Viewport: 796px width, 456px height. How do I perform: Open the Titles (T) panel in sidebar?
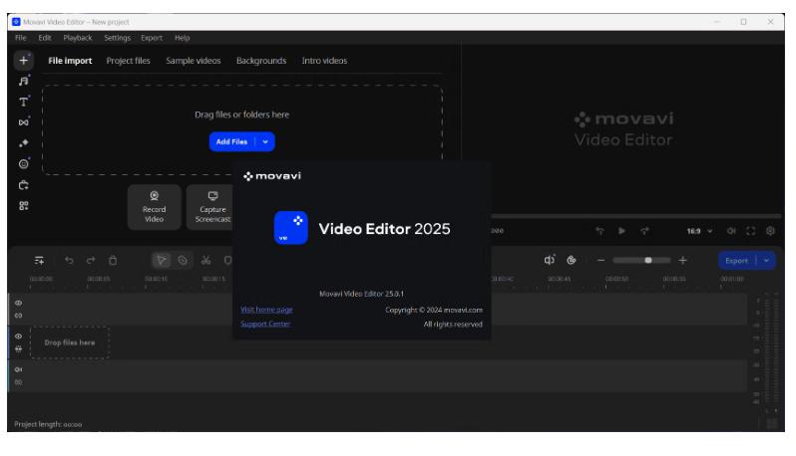(x=23, y=102)
